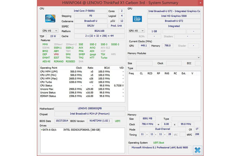This screenshot has height=156, width=234.
Task: Select the CPU MFM (LPM) row
Action: (x=82, y=71)
